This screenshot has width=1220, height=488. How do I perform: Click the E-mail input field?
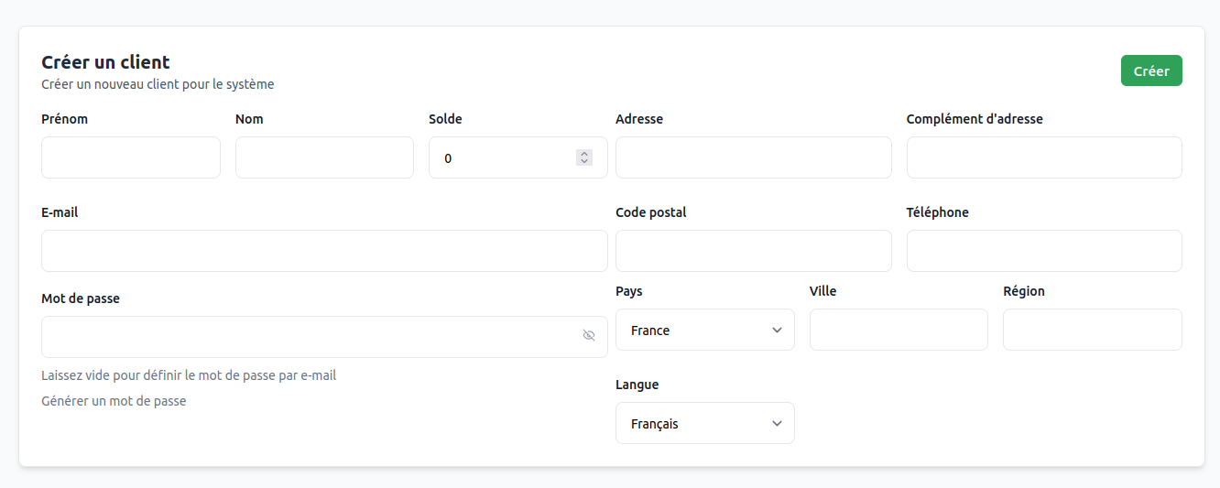coord(324,251)
